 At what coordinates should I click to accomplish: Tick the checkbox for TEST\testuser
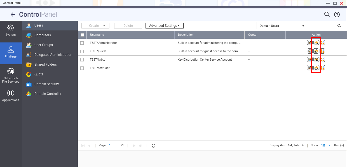click(x=82, y=68)
